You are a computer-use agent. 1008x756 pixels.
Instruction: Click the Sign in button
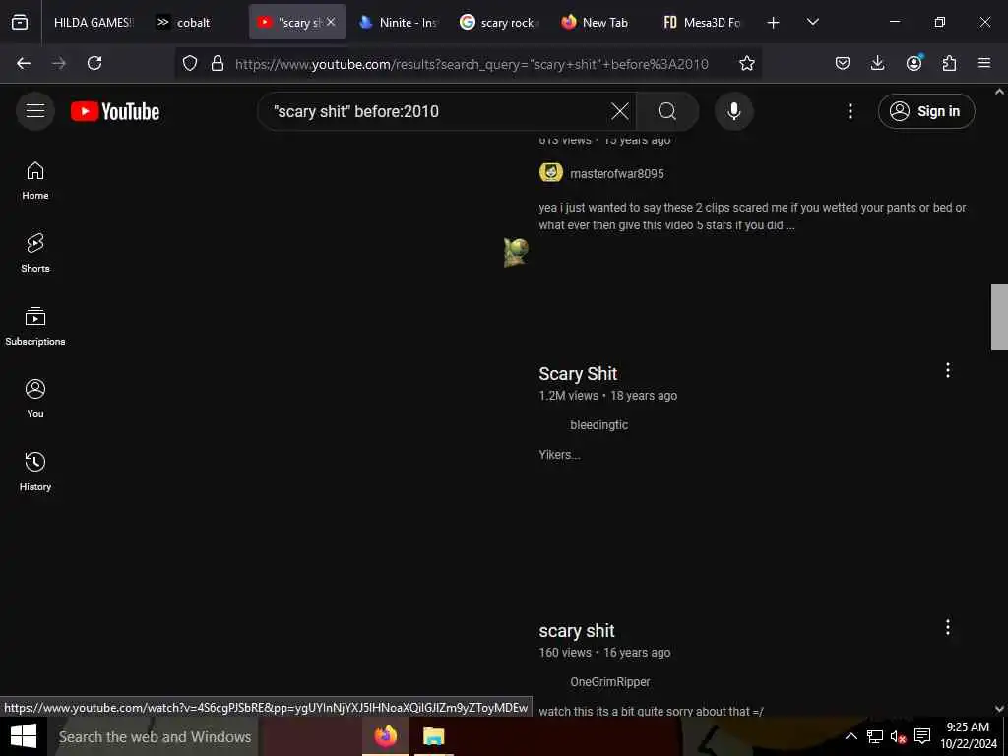click(x=926, y=111)
